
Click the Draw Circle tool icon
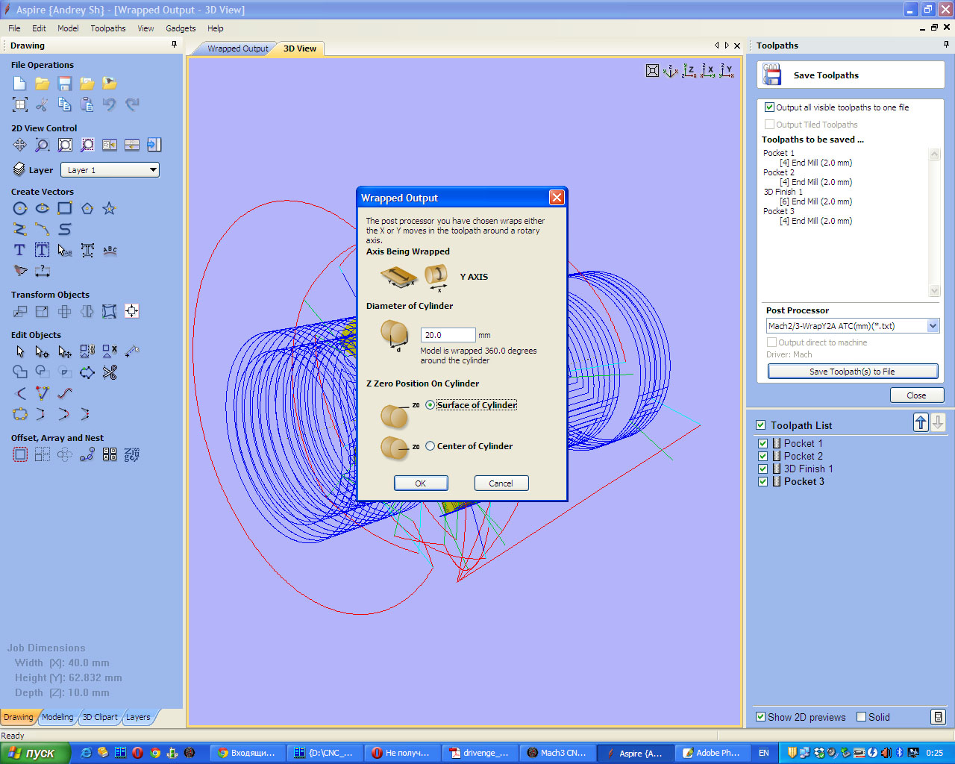point(20,209)
